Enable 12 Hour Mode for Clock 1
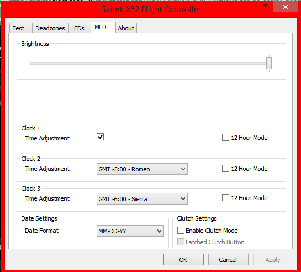301x272 pixels. [225, 138]
